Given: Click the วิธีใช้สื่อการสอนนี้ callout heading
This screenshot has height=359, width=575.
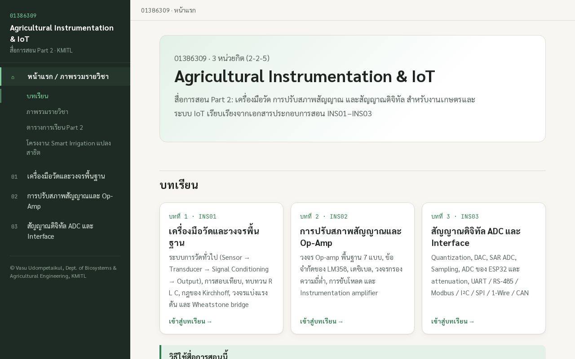Looking at the screenshot, I should (199, 356).
